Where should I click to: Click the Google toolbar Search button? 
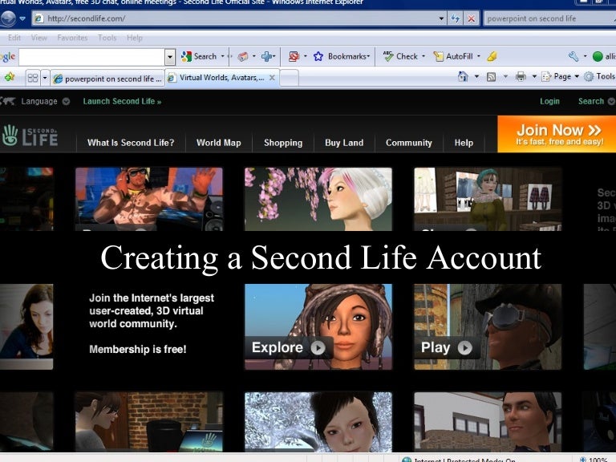click(x=199, y=57)
